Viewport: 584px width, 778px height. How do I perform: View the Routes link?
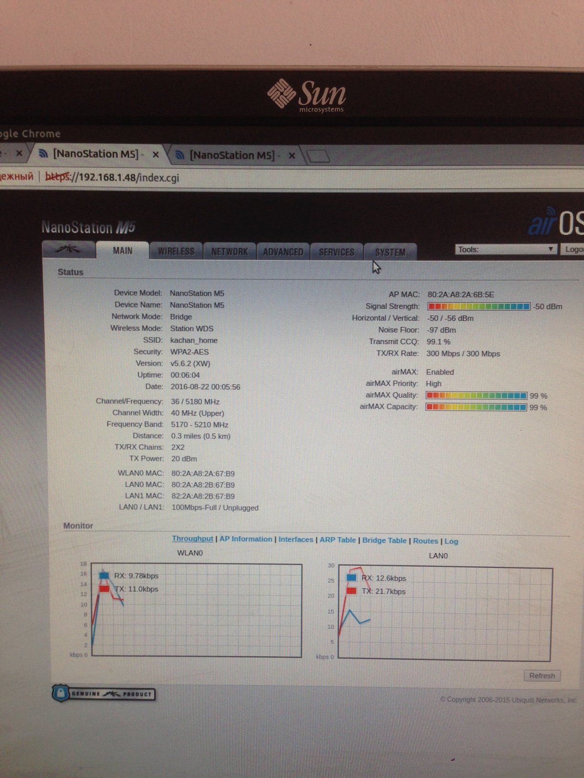(426, 541)
